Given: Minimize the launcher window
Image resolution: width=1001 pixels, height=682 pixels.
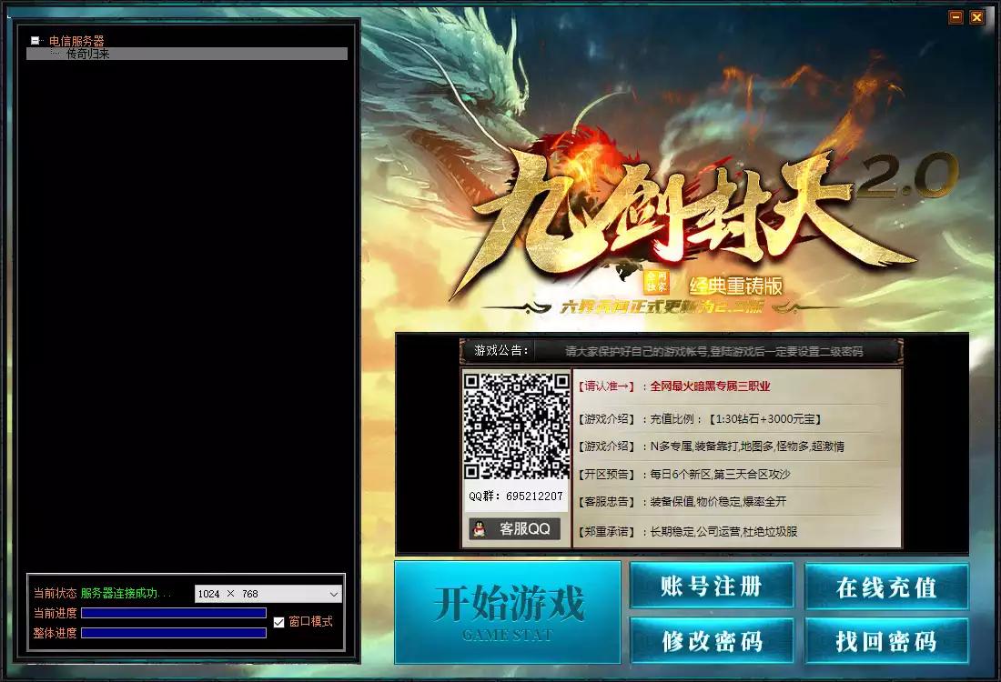Looking at the screenshot, I should (x=955, y=17).
